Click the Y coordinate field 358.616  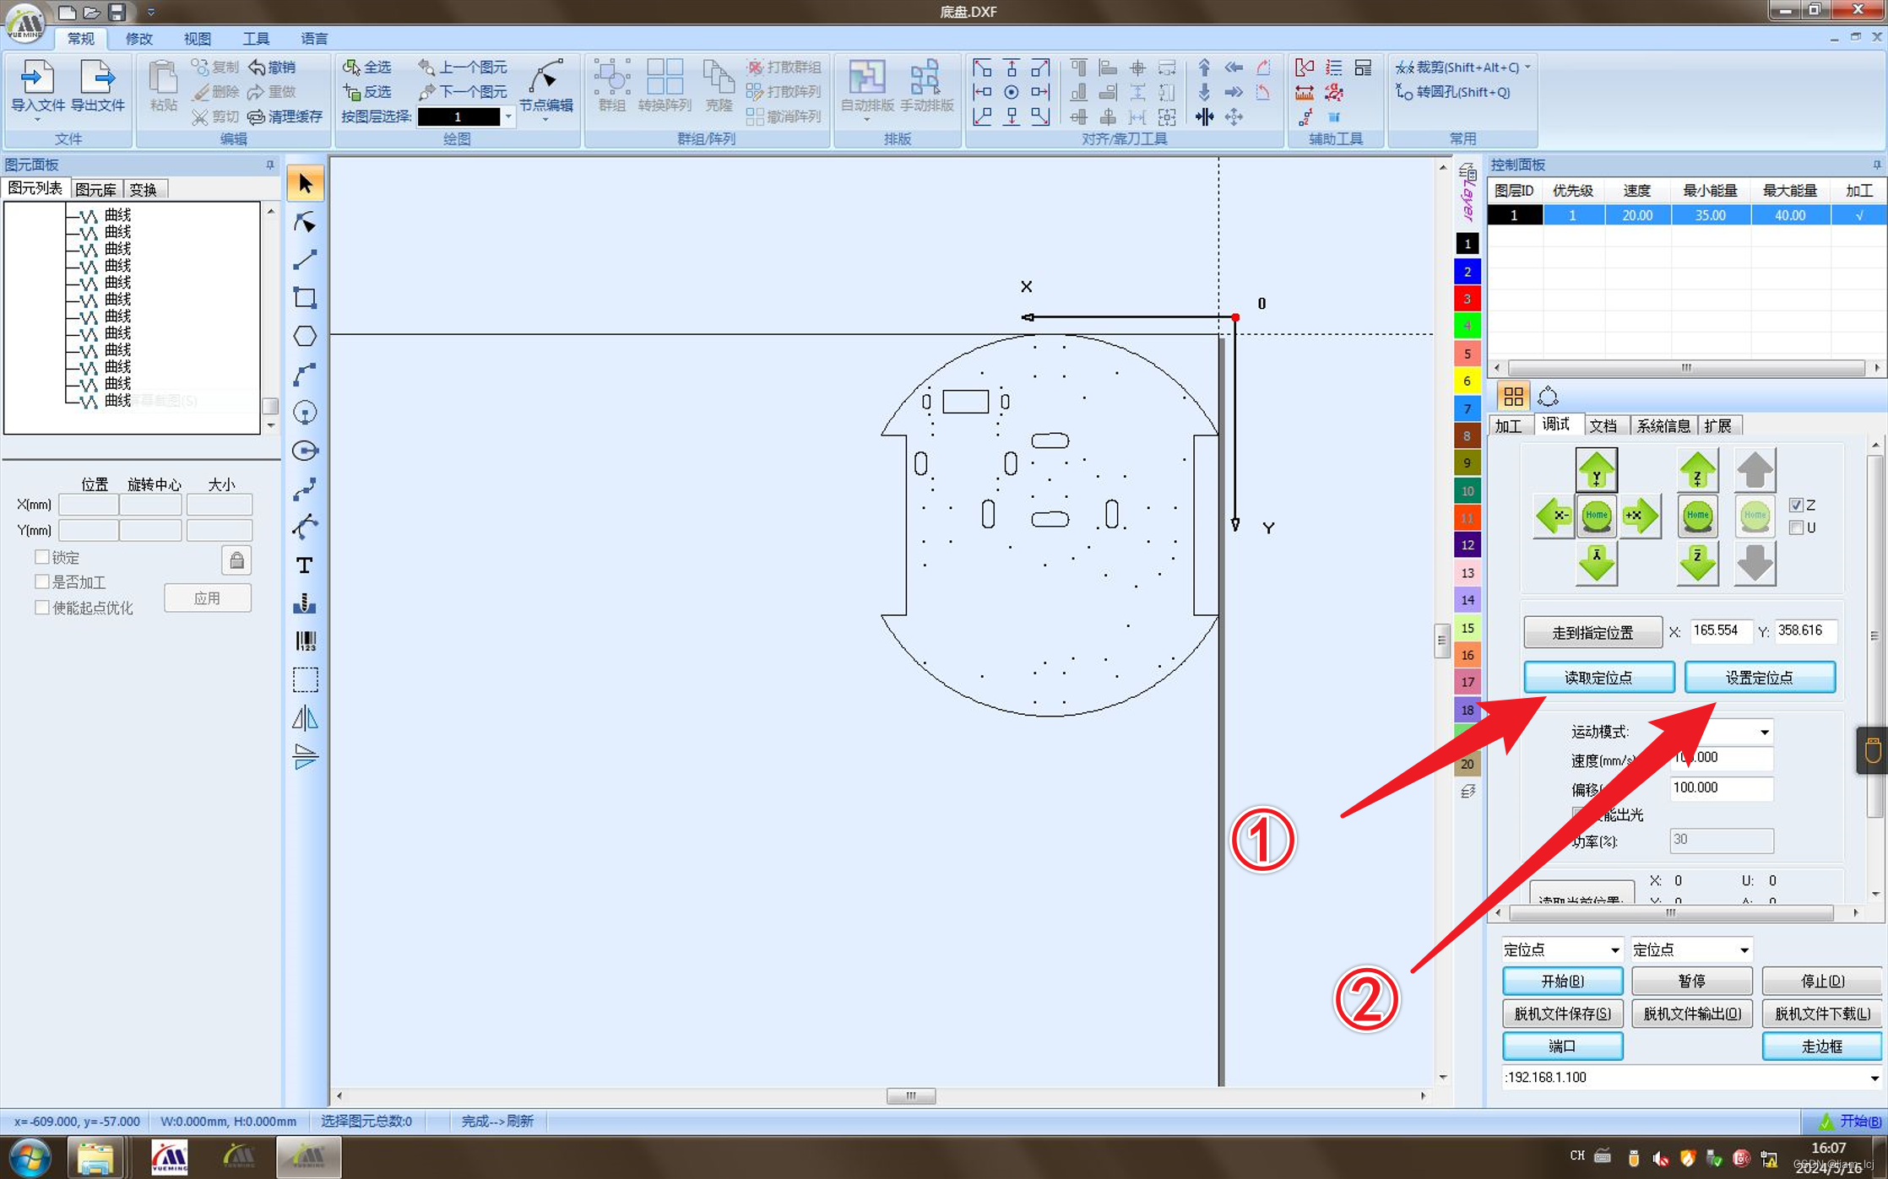(1804, 630)
